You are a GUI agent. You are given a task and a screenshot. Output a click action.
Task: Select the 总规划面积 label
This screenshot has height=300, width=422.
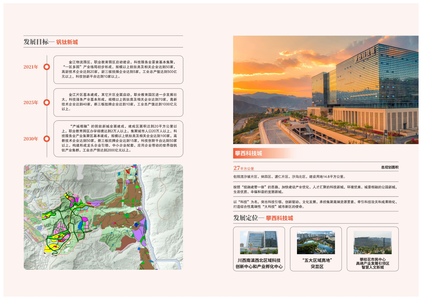point(390,167)
